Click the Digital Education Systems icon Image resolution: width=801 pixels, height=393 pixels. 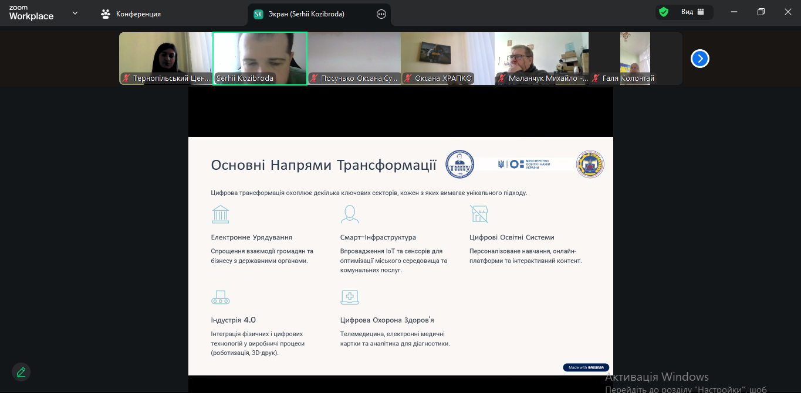(479, 214)
